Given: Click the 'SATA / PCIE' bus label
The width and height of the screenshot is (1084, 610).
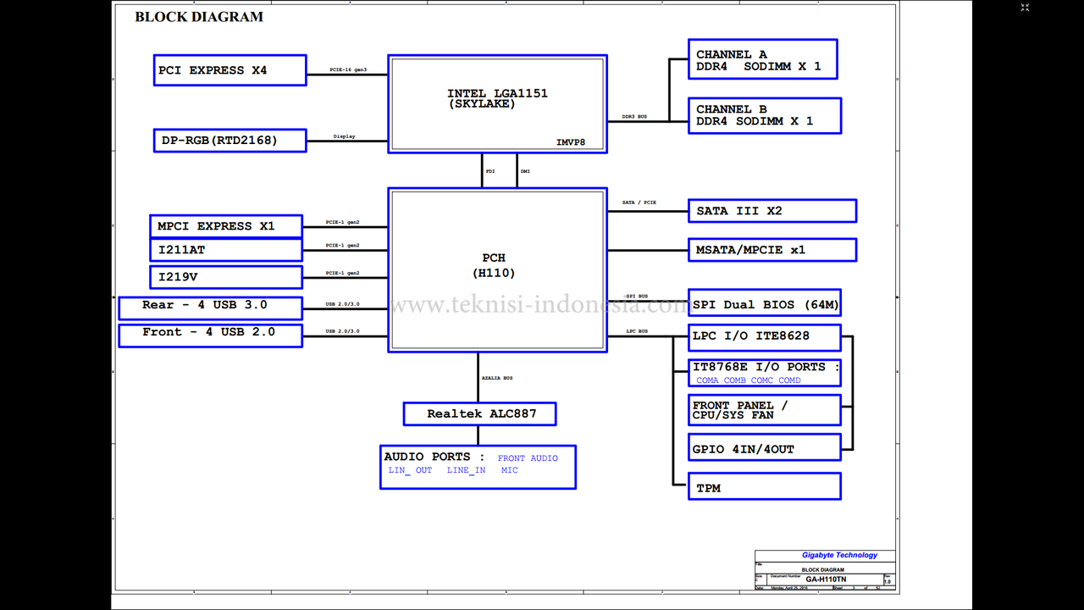Looking at the screenshot, I should pos(639,202).
